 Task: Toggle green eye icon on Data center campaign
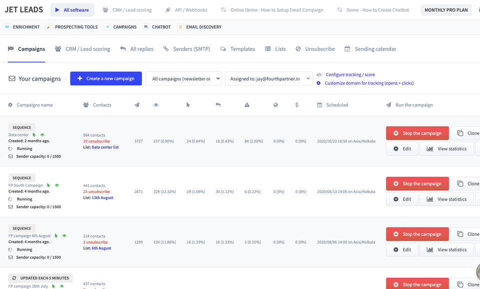coord(42,135)
